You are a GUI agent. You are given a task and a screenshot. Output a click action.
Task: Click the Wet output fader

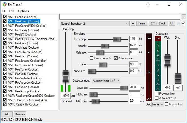(167, 60)
